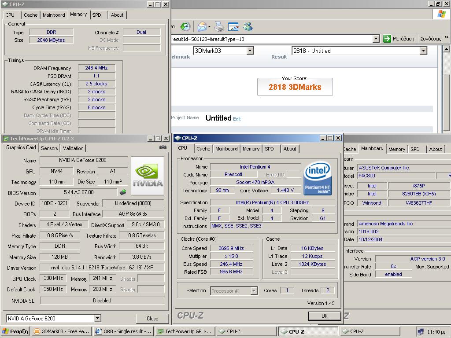Open the About tab in front CPU-Z window
Viewport: 451px width, 338px height.
tap(290, 149)
